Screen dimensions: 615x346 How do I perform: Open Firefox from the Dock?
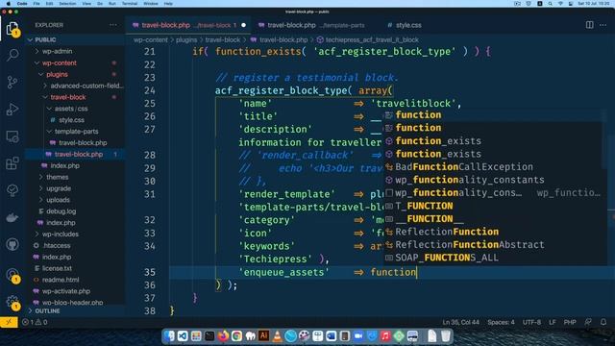223,335
